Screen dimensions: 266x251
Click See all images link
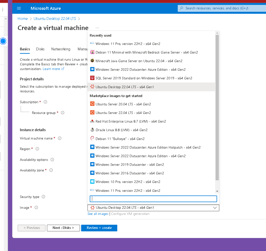coord(98,214)
